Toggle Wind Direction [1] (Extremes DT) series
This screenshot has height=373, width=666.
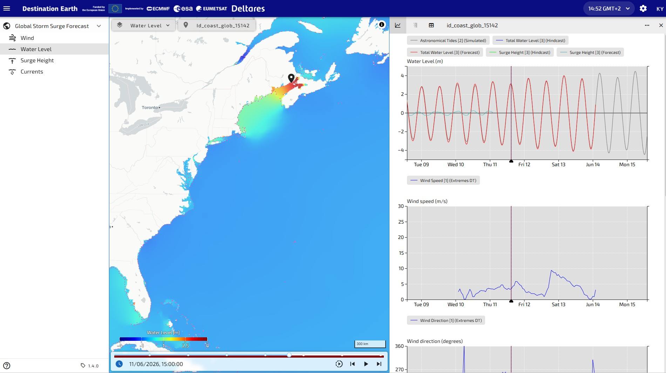(446, 321)
